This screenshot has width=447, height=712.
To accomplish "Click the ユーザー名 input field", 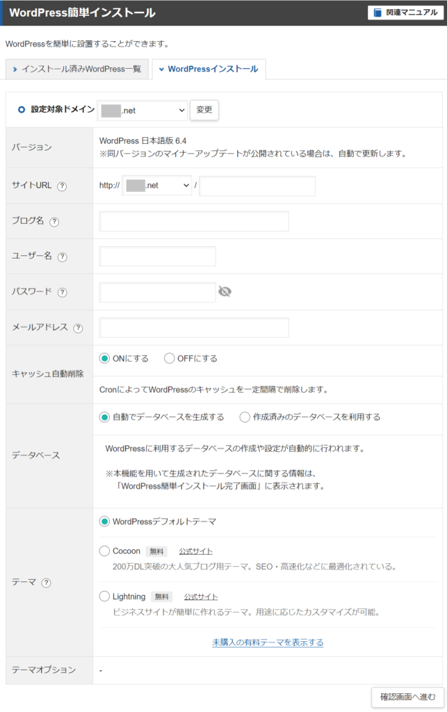I will click(158, 257).
